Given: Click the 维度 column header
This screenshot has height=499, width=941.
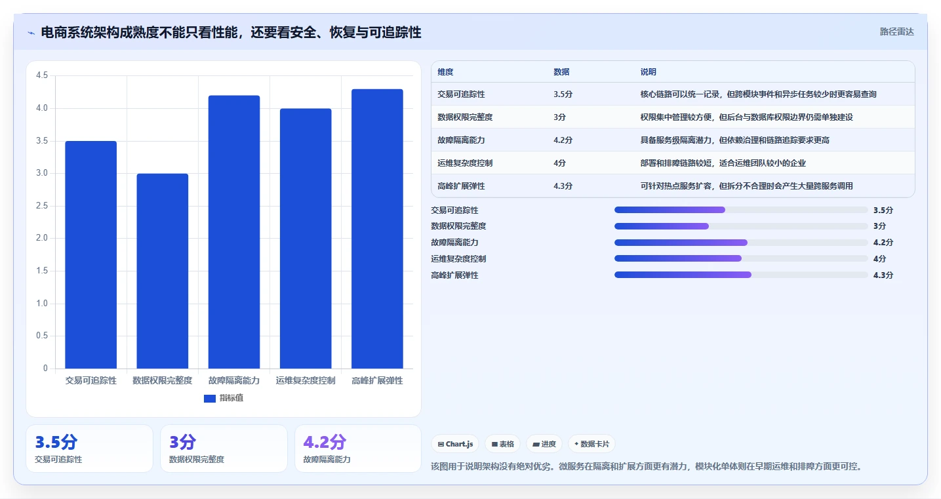Looking at the screenshot, I should point(445,72).
